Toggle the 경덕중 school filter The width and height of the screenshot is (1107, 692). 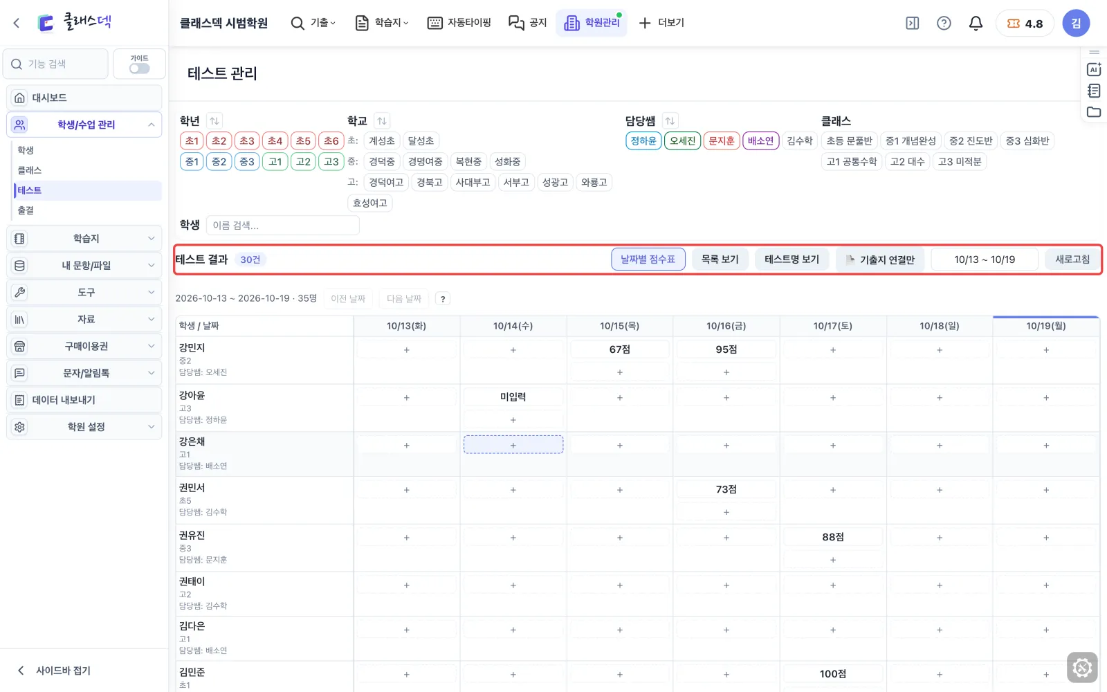click(x=382, y=162)
